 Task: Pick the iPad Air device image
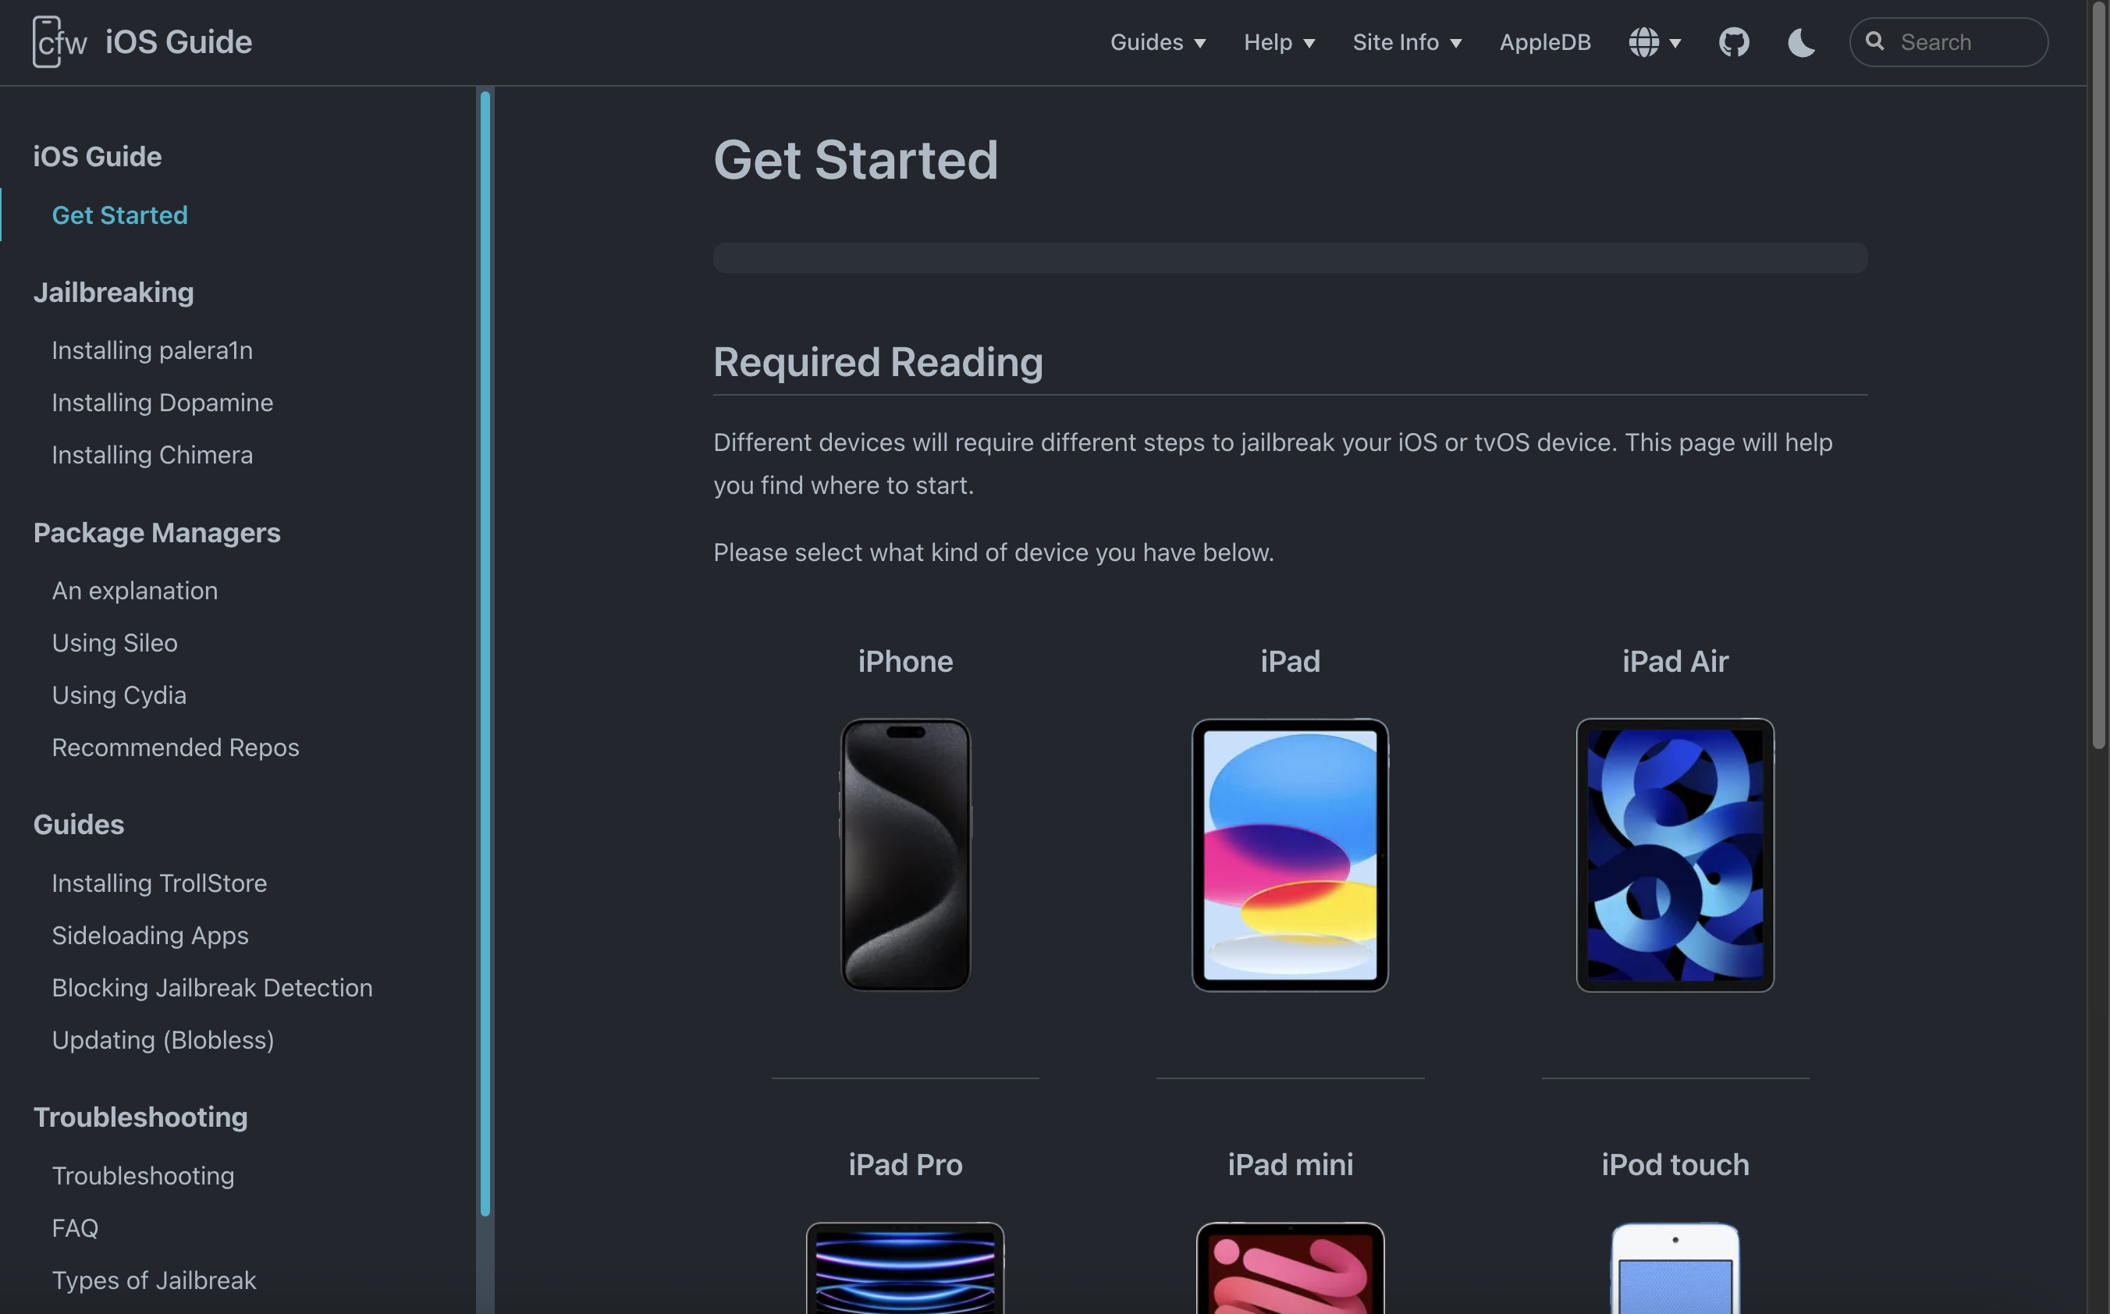1675,854
